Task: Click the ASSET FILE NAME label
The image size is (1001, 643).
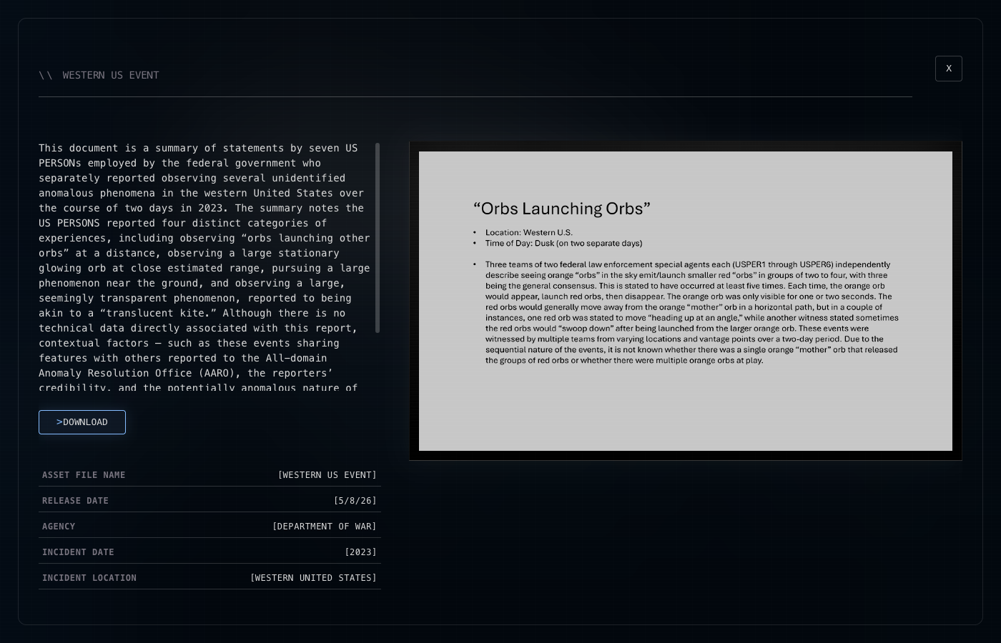Action: [84, 475]
